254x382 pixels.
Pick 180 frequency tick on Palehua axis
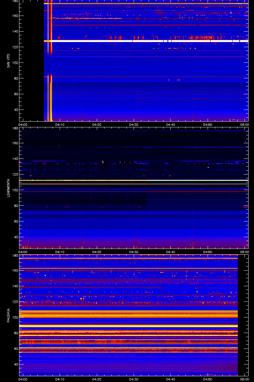point(15,256)
